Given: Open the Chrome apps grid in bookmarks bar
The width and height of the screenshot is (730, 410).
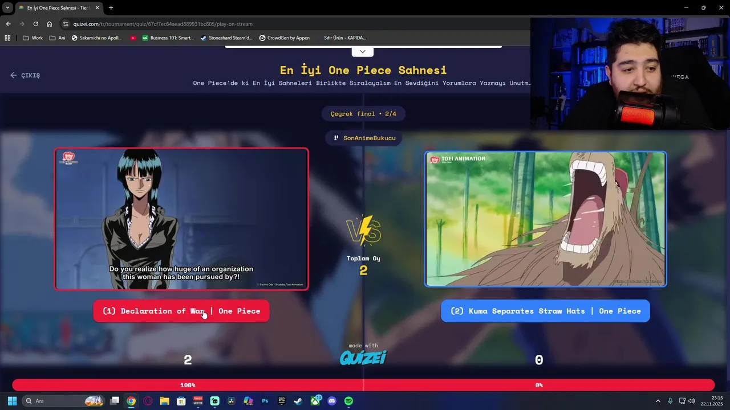Looking at the screenshot, I should [7, 38].
